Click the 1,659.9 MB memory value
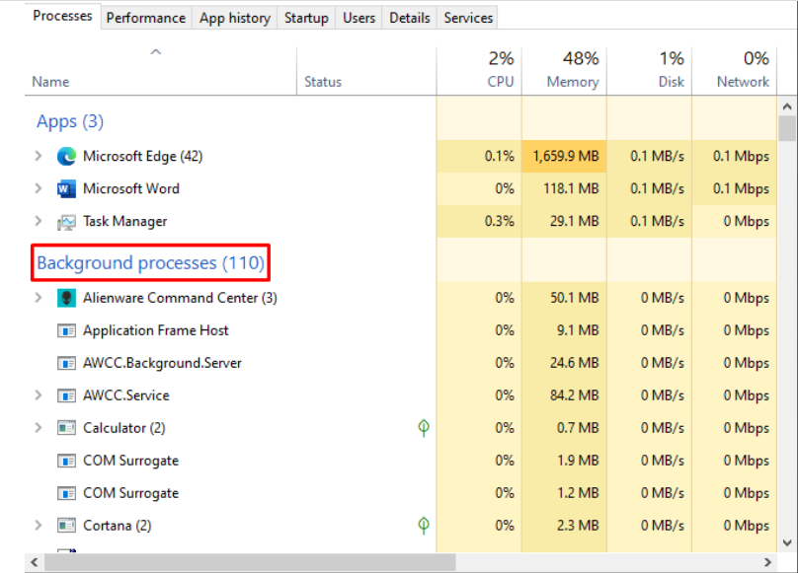 (566, 156)
